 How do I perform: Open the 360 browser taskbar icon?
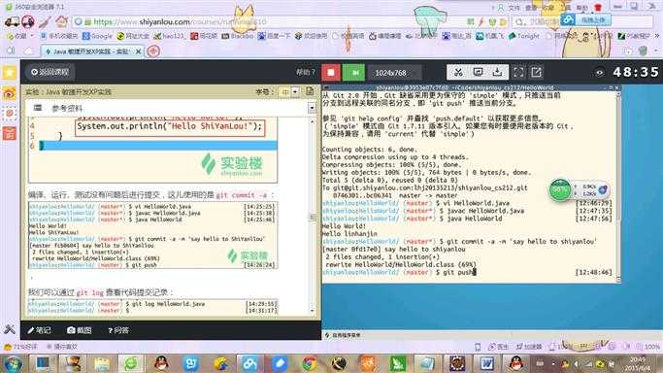(131, 363)
